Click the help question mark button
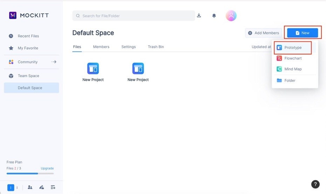326x194 pixels. (x=315, y=184)
